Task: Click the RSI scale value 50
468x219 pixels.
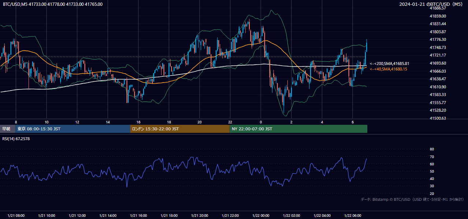Action: [x=432, y=171]
